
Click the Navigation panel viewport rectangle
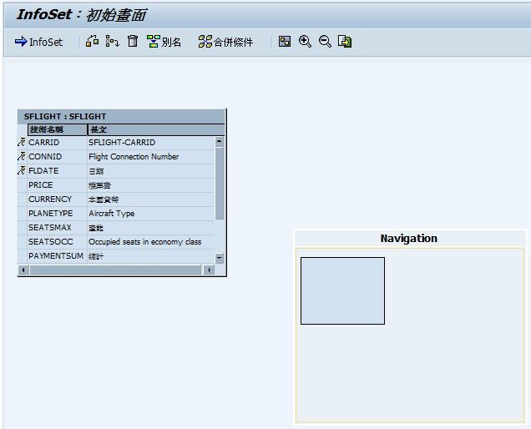(x=342, y=290)
